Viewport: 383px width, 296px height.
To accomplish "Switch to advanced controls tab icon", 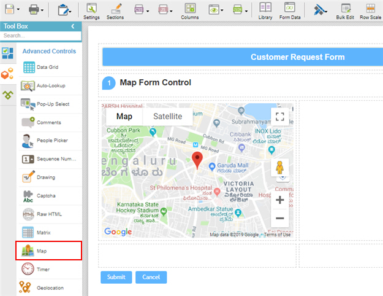I will tap(7, 74).
